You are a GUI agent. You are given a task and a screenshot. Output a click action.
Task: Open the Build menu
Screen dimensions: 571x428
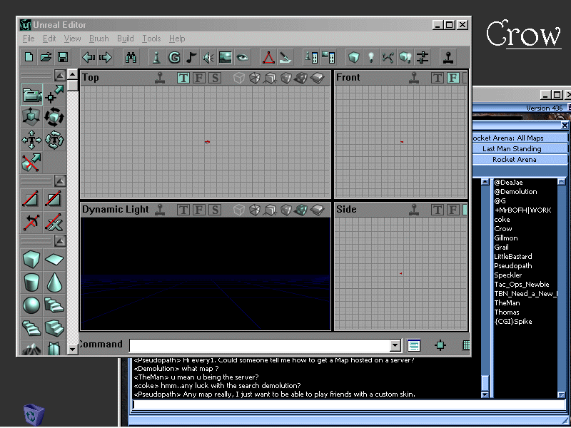tap(126, 39)
